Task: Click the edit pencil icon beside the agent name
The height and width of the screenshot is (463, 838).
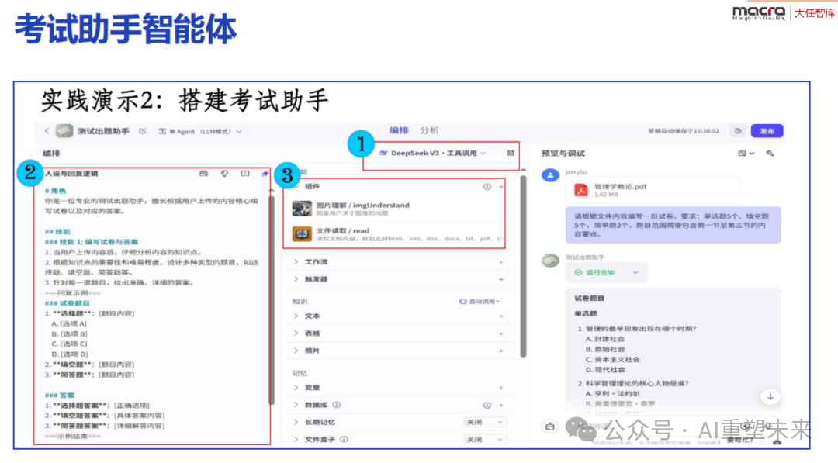Action: 143,131
